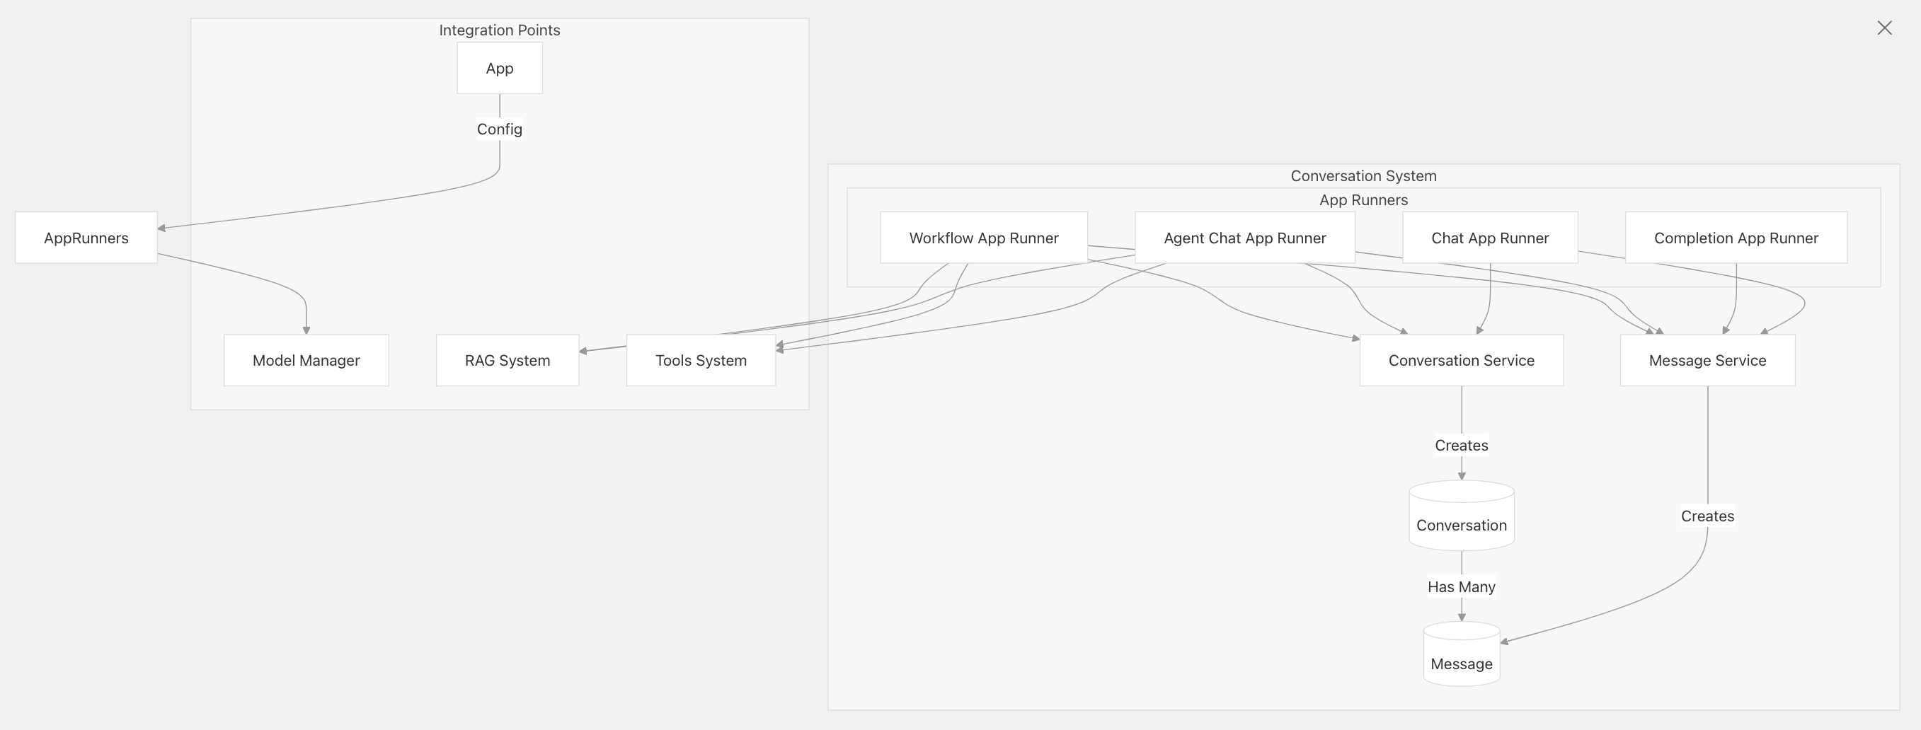Click the Tools System node
Screen dimensions: 1921x730
701,360
